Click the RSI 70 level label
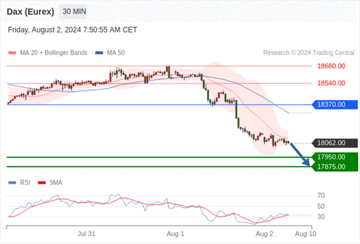The height and width of the screenshot is (244, 360). (321, 196)
